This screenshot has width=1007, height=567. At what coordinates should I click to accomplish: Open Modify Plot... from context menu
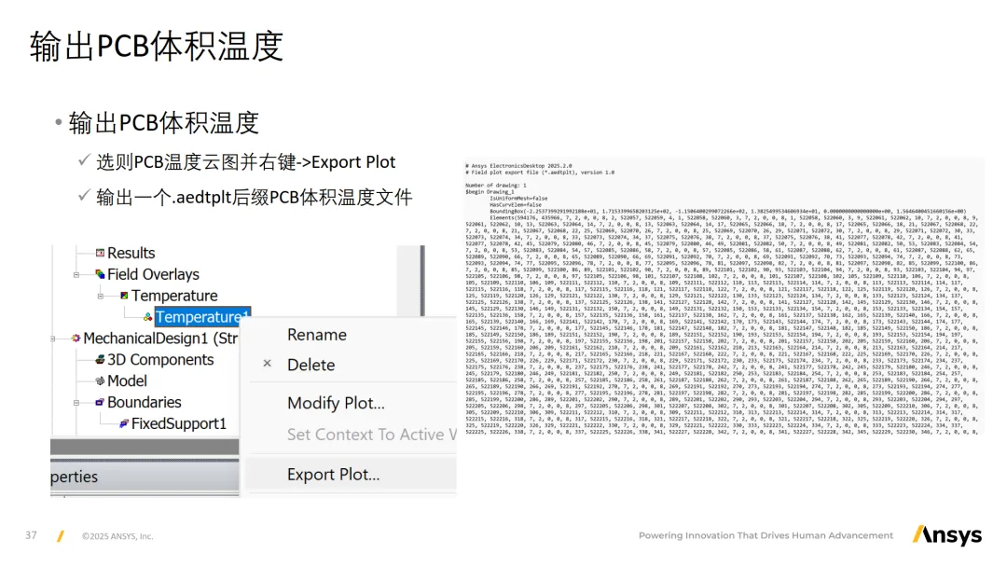tap(336, 403)
